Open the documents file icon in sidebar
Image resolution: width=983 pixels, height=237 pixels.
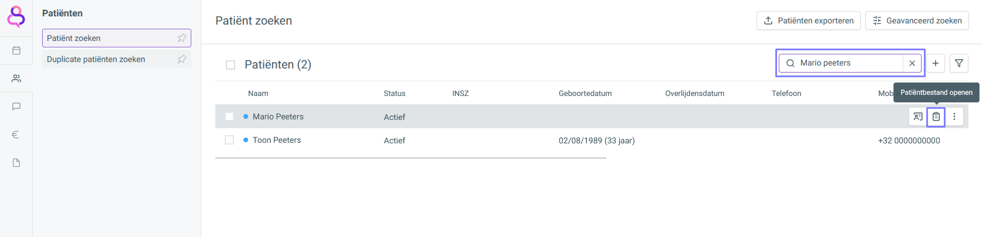pyautogui.click(x=16, y=163)
